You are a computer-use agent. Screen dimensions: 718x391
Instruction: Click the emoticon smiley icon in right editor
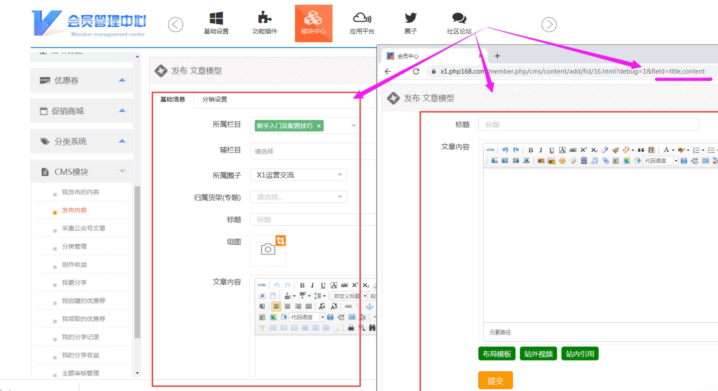562,161
